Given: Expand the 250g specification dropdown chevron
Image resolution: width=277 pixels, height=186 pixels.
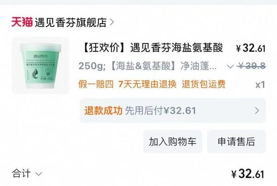Looking at the screenshot, I should 230,67.
